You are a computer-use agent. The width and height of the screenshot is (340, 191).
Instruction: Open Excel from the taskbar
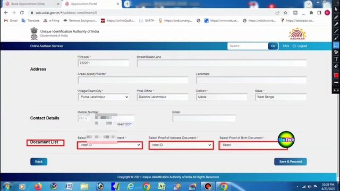tap(161, 186)
